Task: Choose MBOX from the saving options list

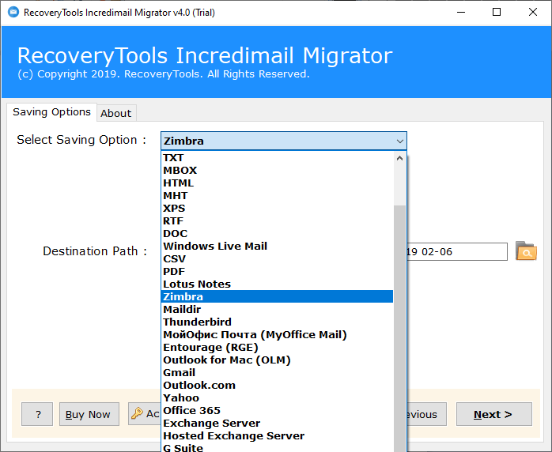Action: pyautogui.click(x=277, y=170)
